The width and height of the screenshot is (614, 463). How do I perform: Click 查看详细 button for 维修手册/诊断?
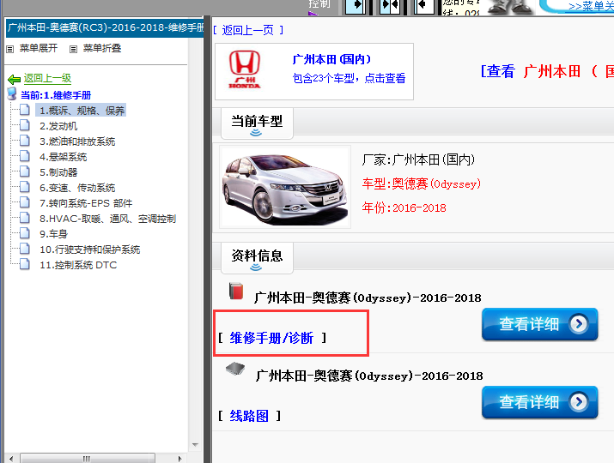(540, 324)
